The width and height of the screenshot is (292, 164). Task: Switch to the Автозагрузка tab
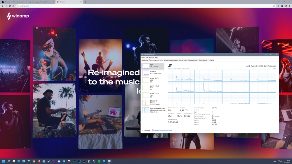coord(183,60)
